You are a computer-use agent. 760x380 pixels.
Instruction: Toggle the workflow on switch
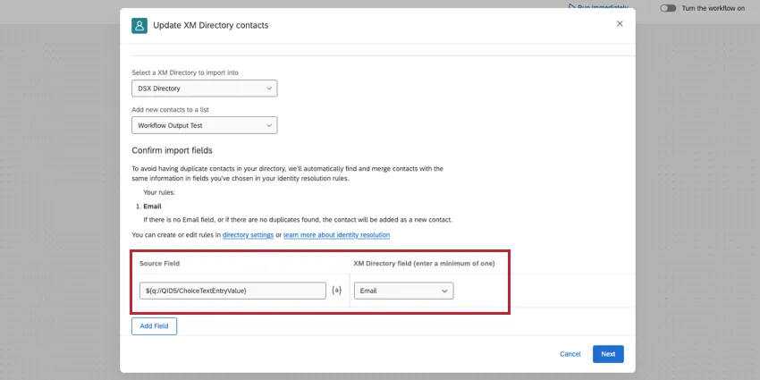[668, 8]
